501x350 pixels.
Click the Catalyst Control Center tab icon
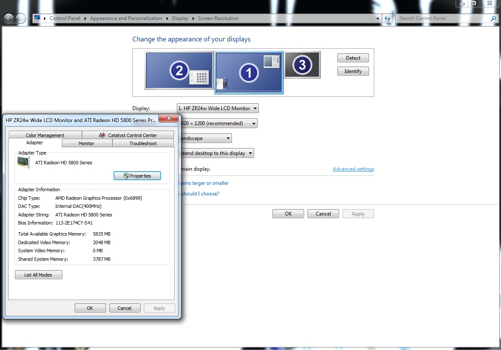pyautogui.click(x=102, y=135)
